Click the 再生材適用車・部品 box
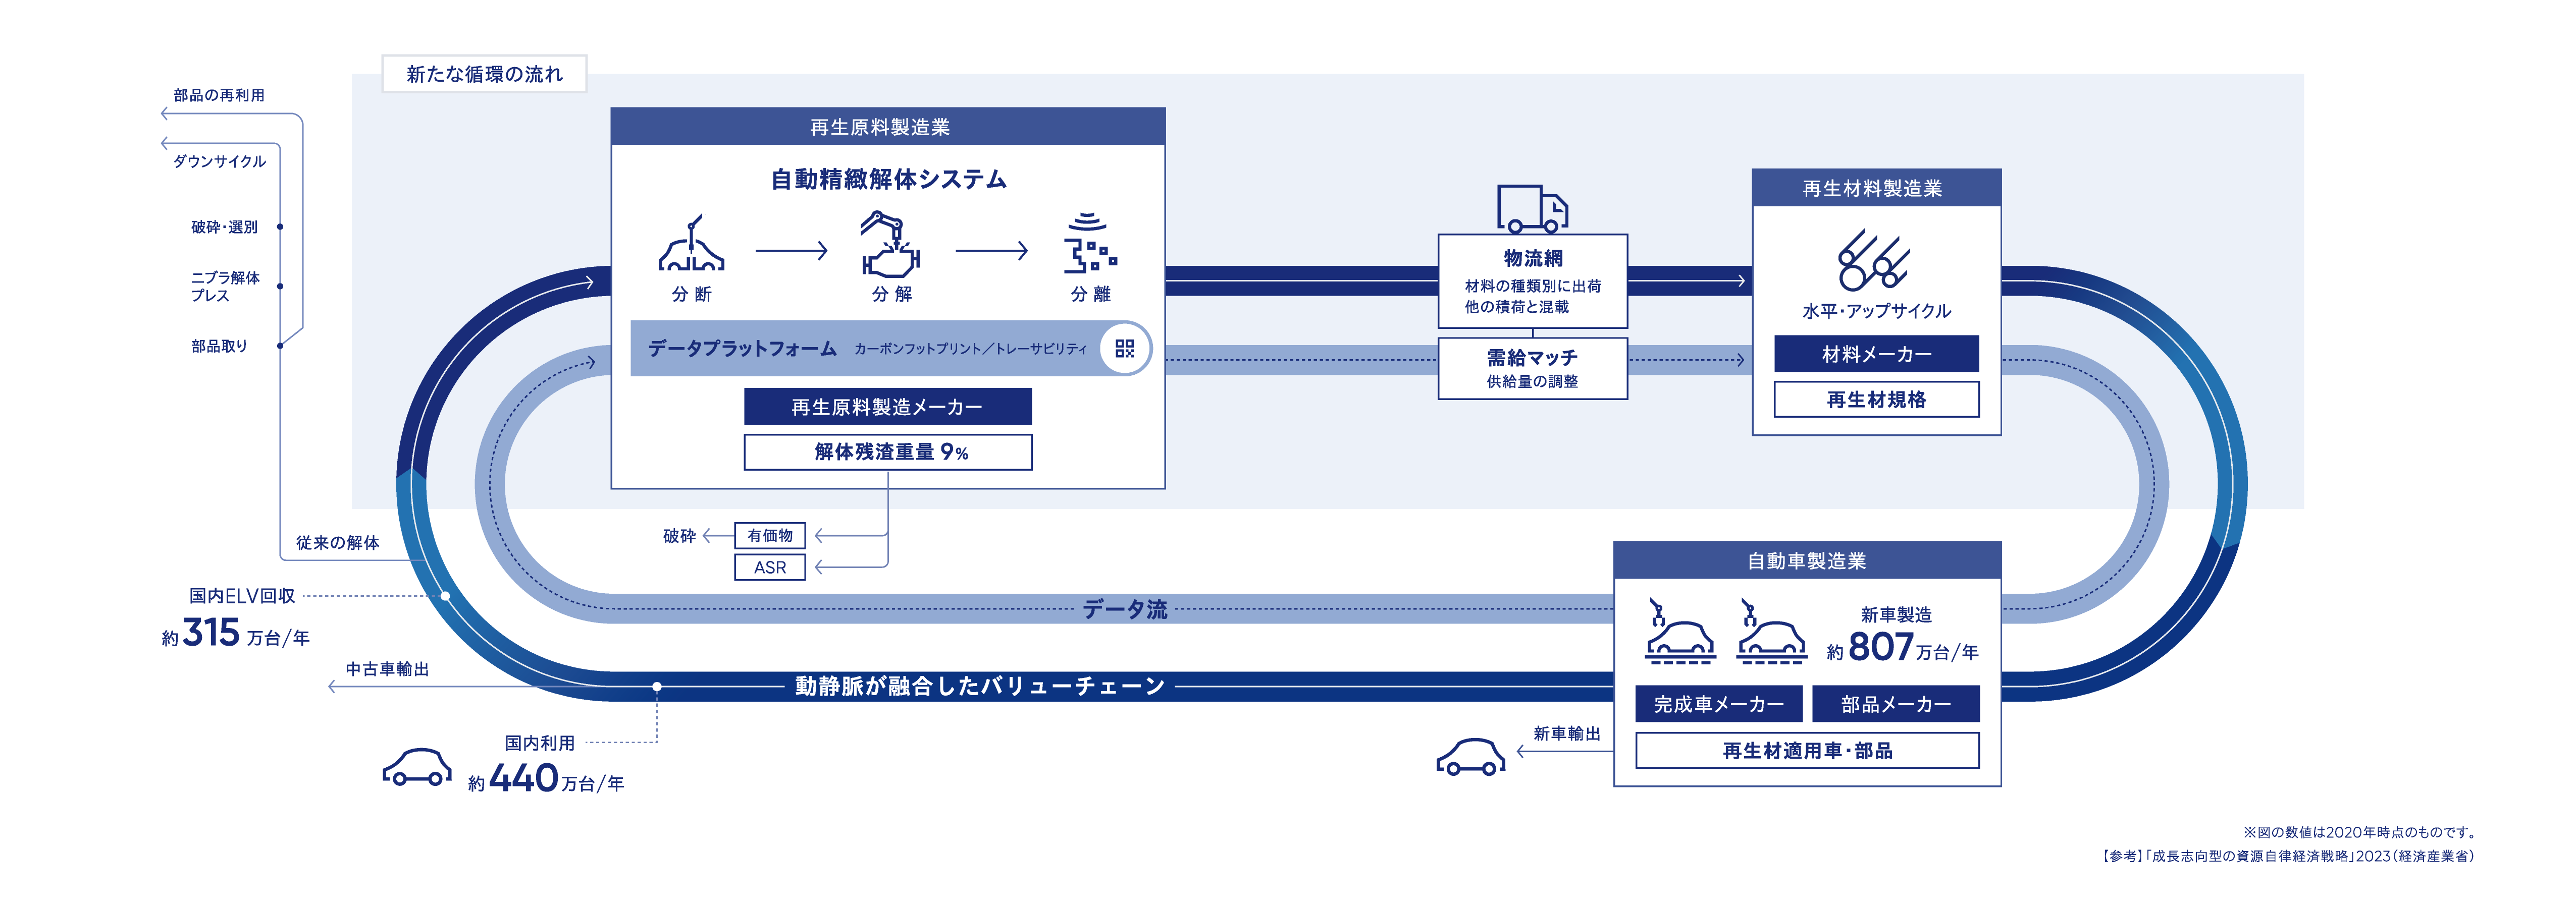 (1807, 750)
